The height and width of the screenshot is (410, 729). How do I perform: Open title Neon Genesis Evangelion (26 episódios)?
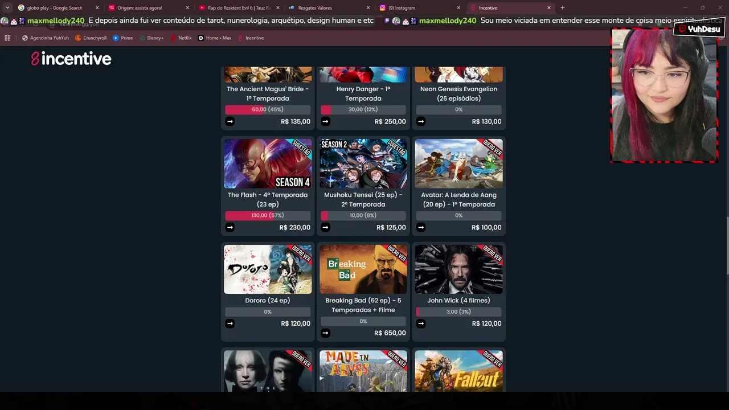[x=459, y=93]
